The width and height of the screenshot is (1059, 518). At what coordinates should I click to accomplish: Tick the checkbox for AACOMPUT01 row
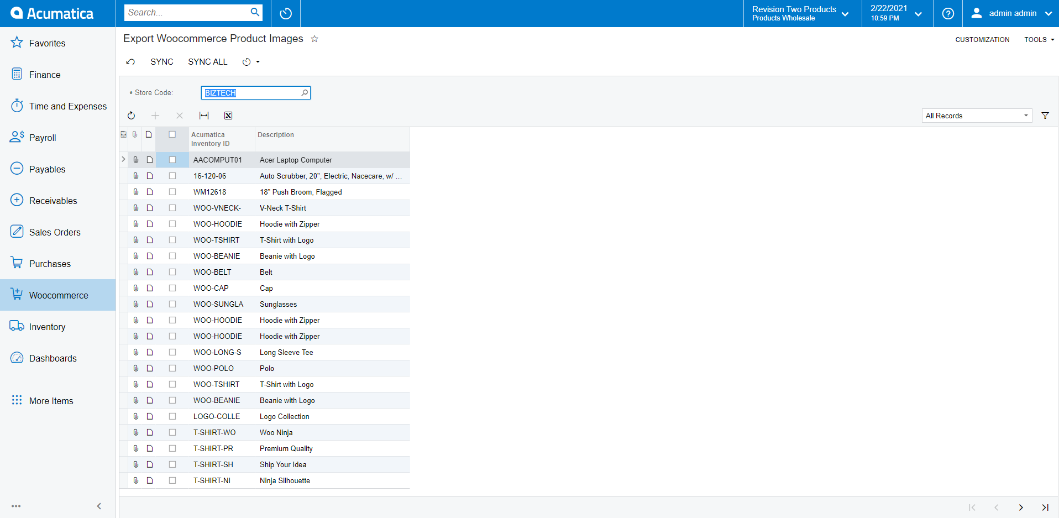tap(172, 160)
